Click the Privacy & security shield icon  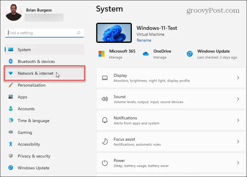click(11, 156)
